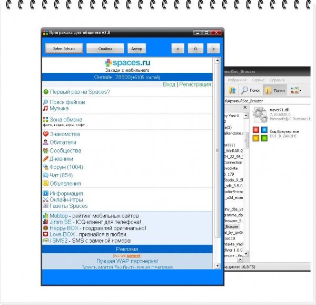Click the Автор button
This screenshot has height=305, width=316.
[136, 49]
